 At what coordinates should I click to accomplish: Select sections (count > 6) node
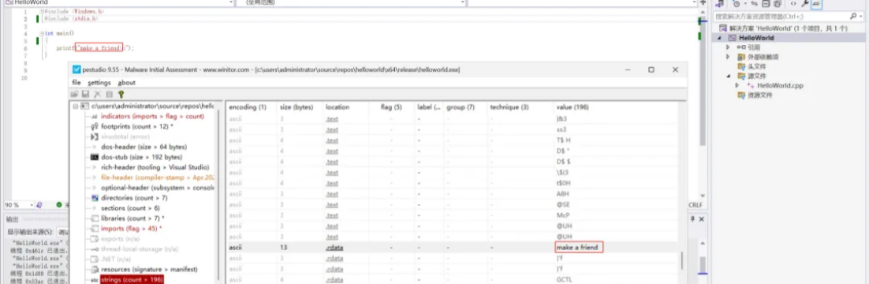pyautogui.click(x=130, y=208)
